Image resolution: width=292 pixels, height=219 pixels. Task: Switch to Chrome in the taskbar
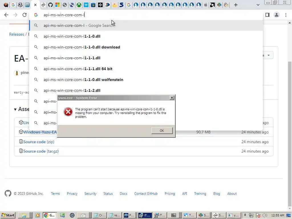[50, 216]
